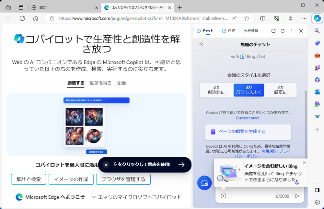Open a new browser tab

[179, 8]
